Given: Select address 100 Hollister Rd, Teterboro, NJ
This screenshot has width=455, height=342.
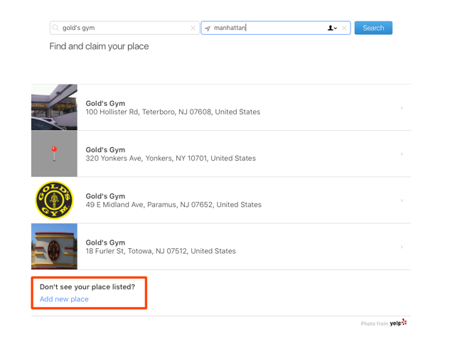Looking at the screenshot, I should click(x=173, y=112).
